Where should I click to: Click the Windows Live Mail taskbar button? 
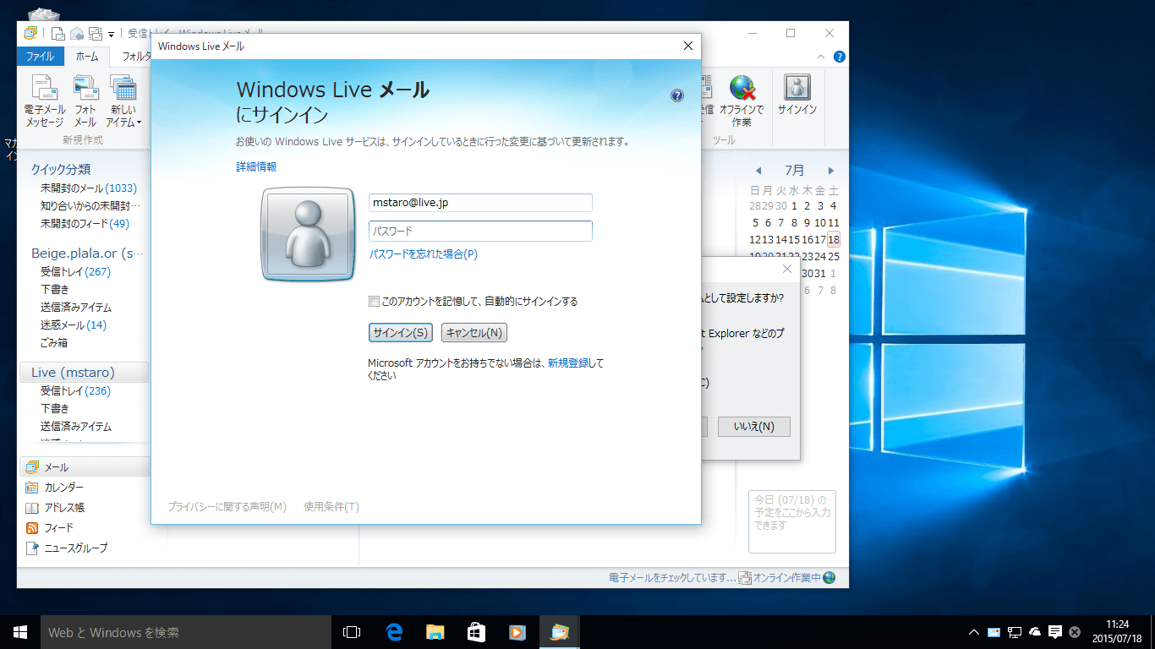pos(559,632)
